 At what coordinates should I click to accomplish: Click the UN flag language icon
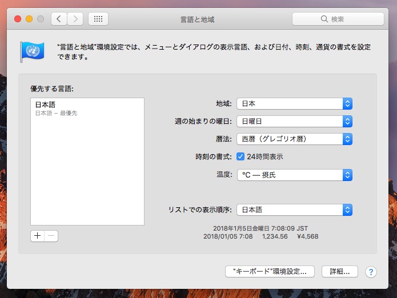32,51
